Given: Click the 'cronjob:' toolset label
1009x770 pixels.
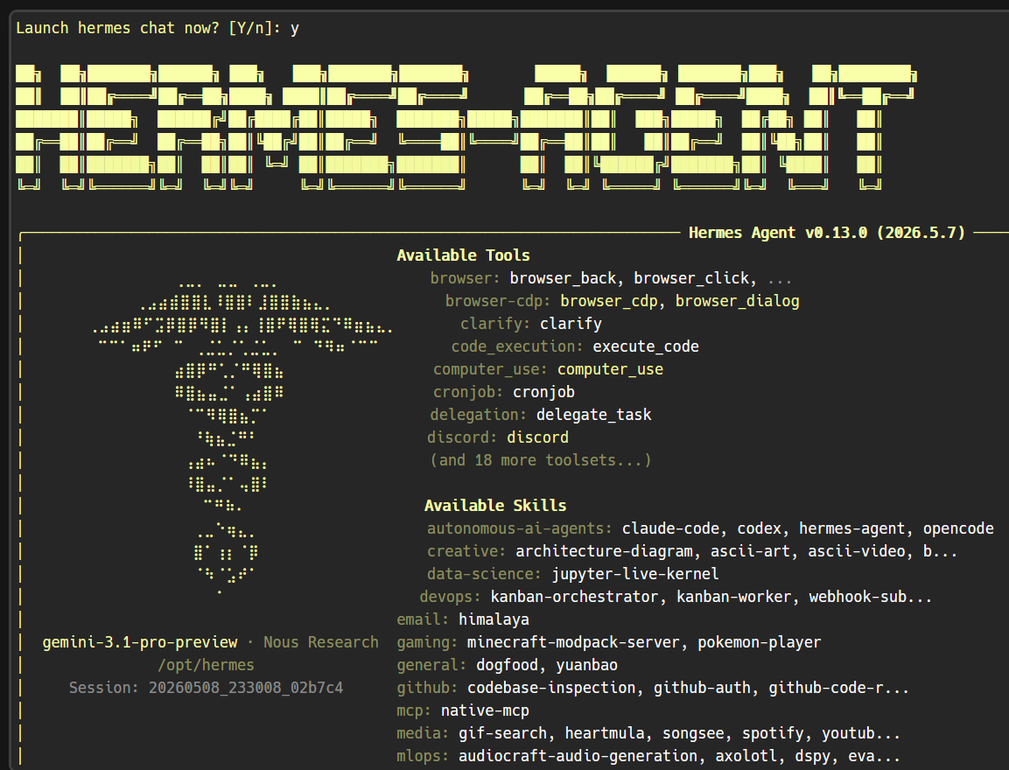Looking at the screenshot, I should pos(468,392).
